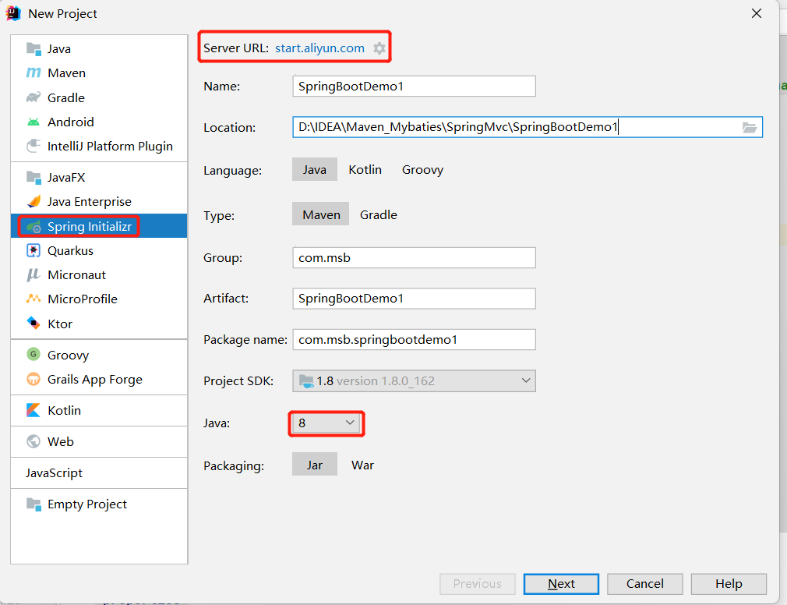
Task: Click the IntelliJ Platform Plugin icon
Action: 34,146
